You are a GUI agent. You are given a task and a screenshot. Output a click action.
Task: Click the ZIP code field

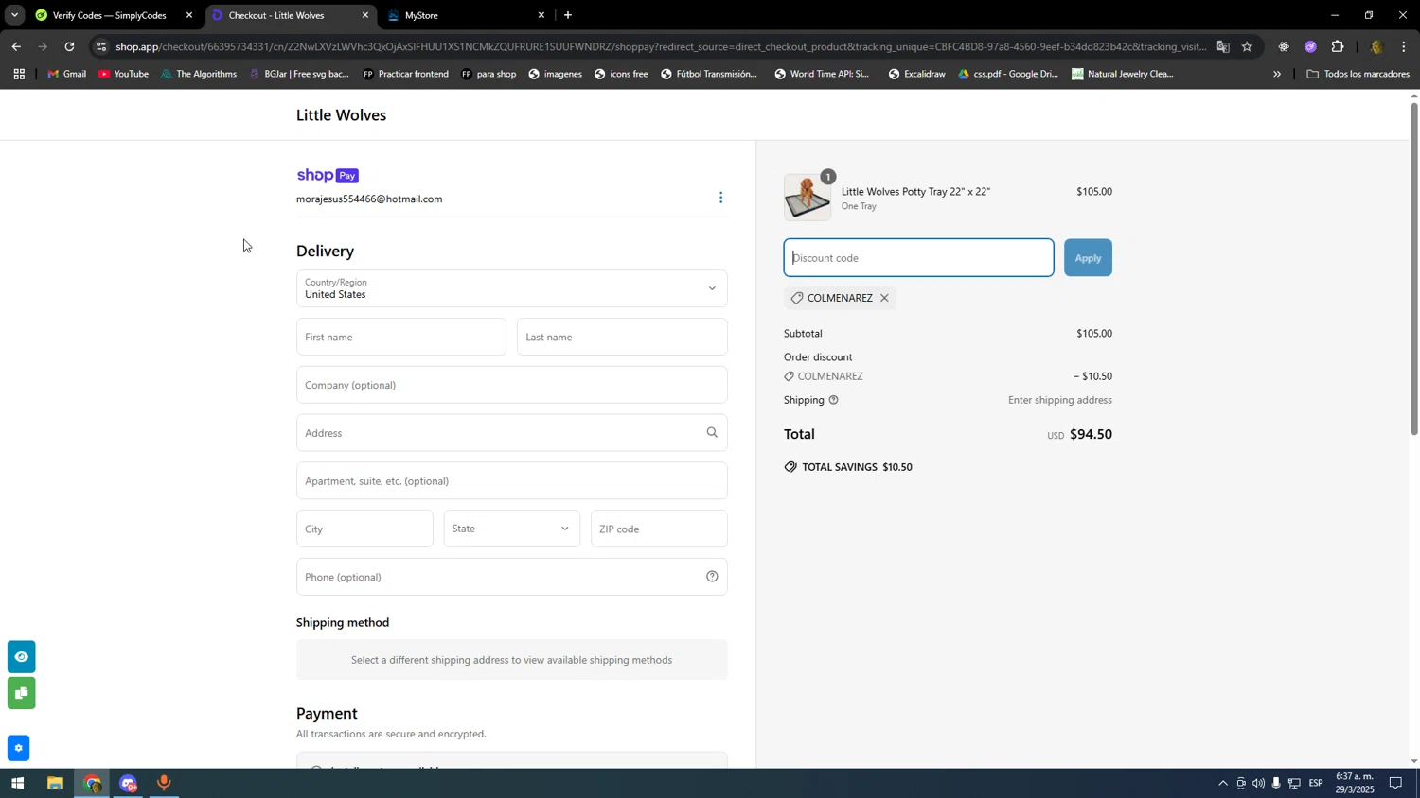(x=659, y=529)
